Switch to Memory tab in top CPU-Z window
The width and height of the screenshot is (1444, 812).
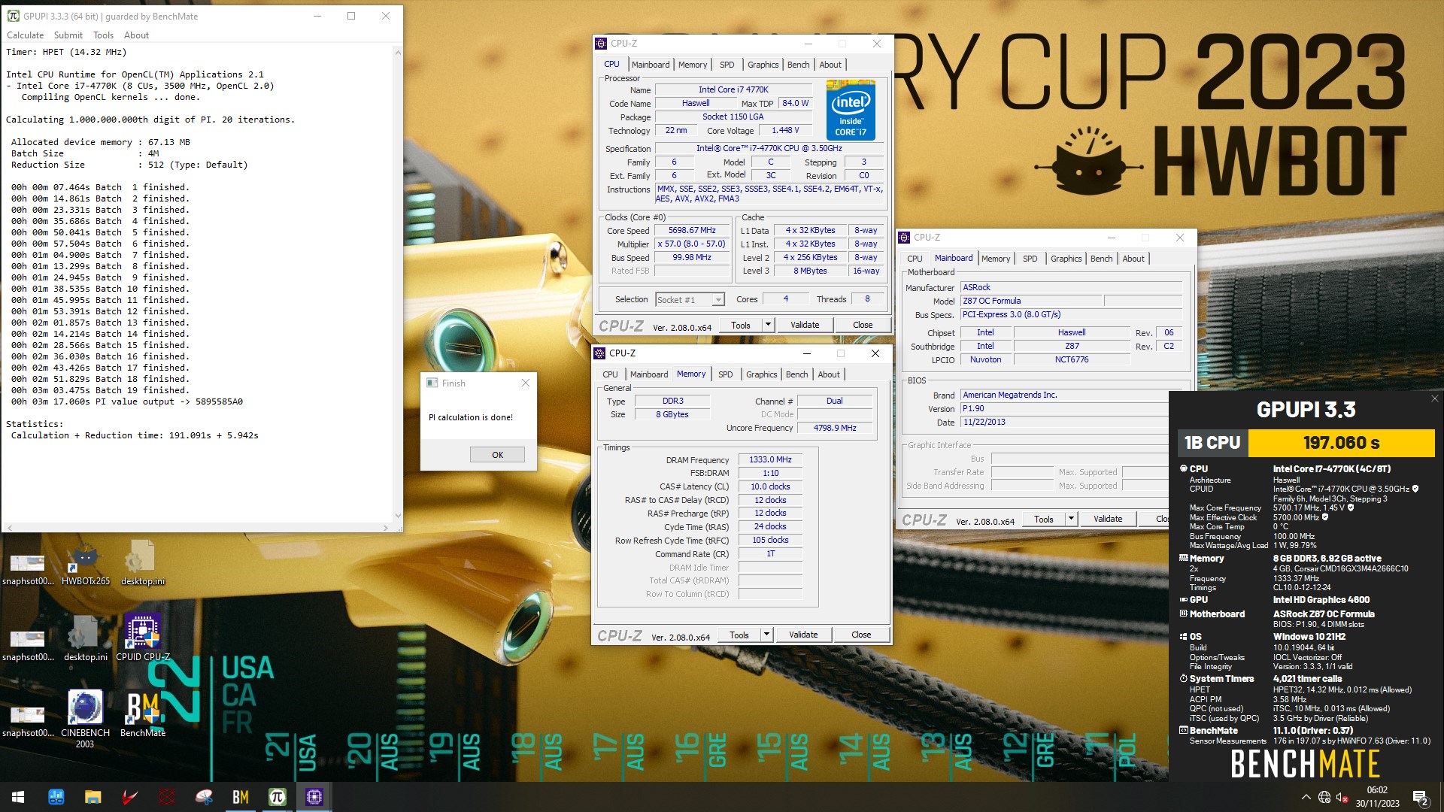[693, 65]
